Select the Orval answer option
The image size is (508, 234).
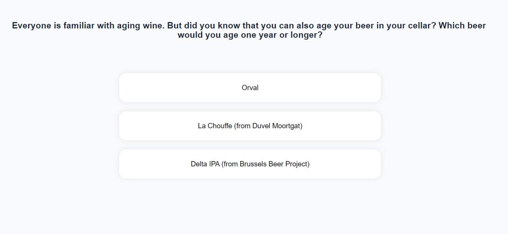click(250, 87)
